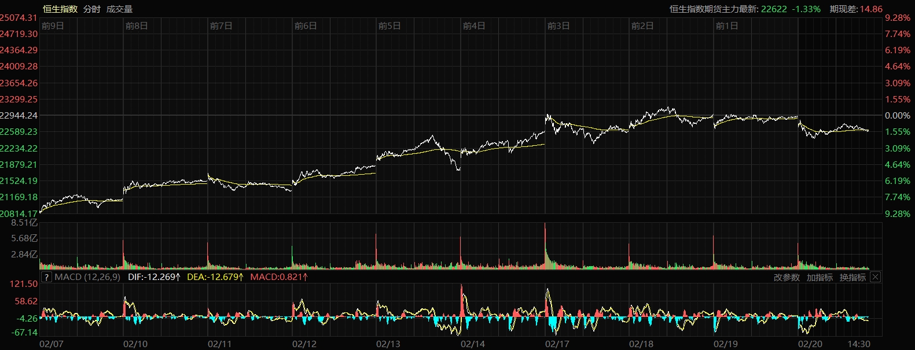
Task: Select the 前9日 day marker
Action: click(x=53, y=26)
